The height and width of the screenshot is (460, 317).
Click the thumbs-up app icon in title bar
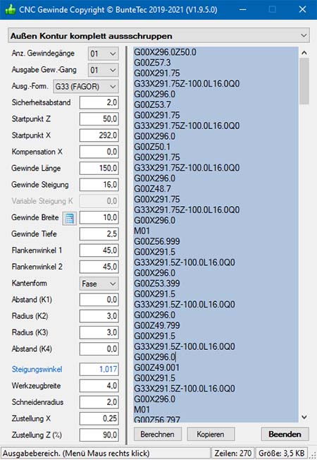11,10
